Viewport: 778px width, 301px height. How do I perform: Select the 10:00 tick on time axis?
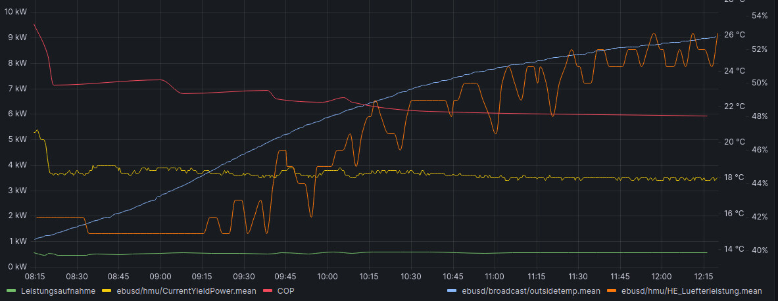(x=327, y=277)
